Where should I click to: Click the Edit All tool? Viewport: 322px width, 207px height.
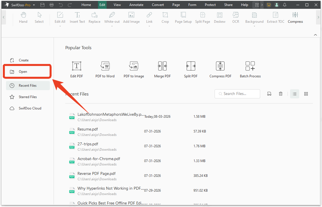tap(60, 18)
